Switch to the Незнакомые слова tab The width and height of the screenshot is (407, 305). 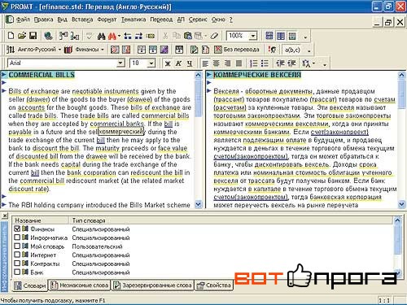coord(80,285)
